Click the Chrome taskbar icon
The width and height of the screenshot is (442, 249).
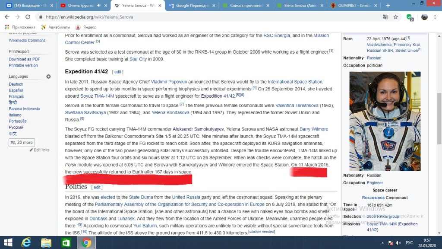(86, 243)
